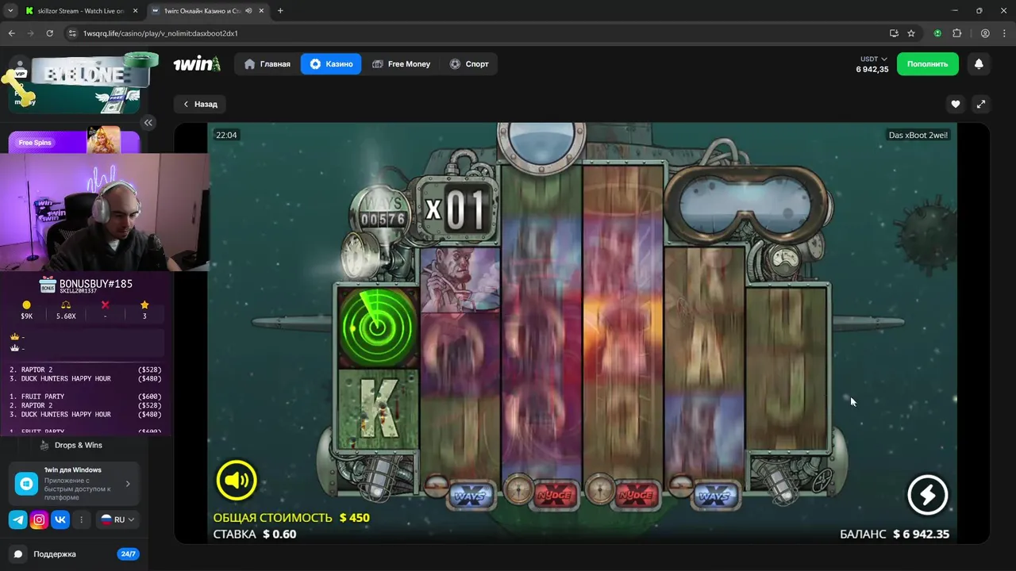Open the USDT currency dropdown
The width and height of the screenshot is (1016, 571).
873,59
